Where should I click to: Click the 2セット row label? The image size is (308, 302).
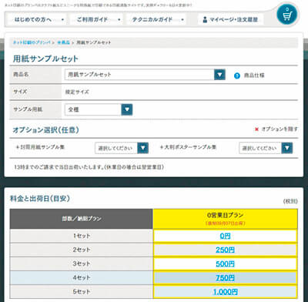pos(82,250)
